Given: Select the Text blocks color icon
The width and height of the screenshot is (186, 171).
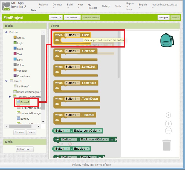Looking at the screenshot, I should (x=15, y=54).
